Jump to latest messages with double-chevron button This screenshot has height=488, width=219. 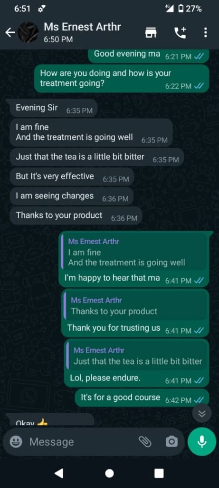coord(202,414)
